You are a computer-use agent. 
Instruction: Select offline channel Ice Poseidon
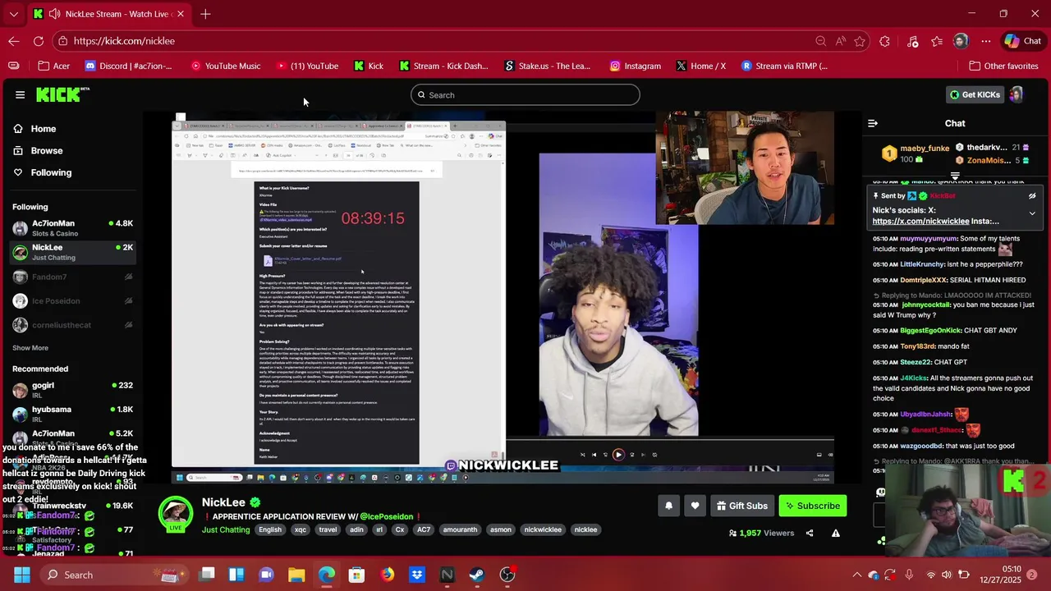[x=72, y=301]
